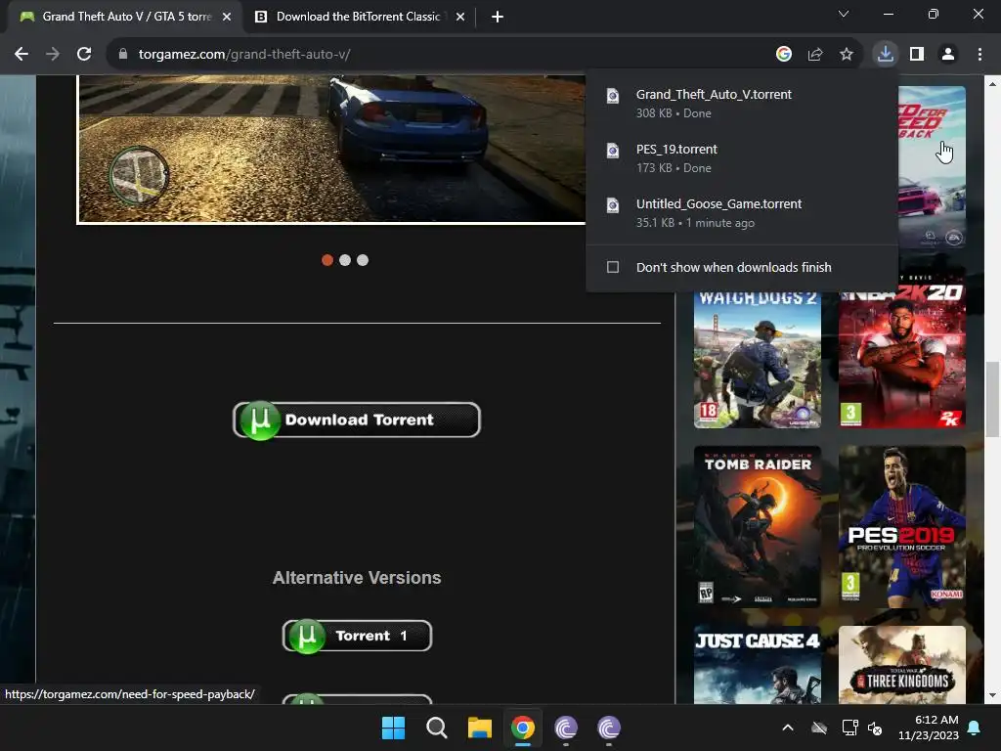This screenshot has height=751, width=1001.
Task: Show hidden system tray icons
Action: click(788, 728)
